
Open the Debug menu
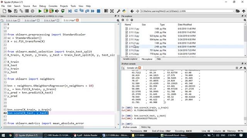point(42,6)
